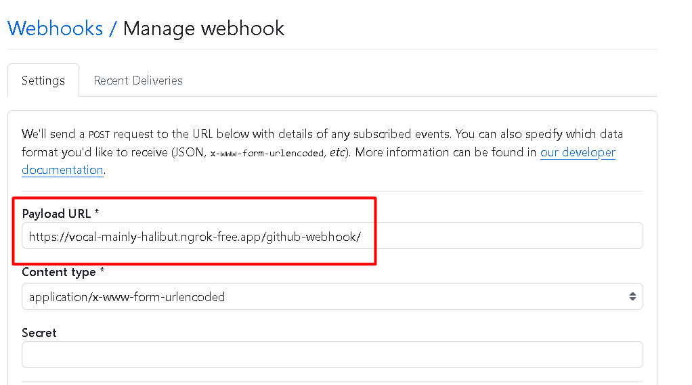Screen dimensions: 692x385
Task: Click into the Payload URL field
Action: pos(501,236)
